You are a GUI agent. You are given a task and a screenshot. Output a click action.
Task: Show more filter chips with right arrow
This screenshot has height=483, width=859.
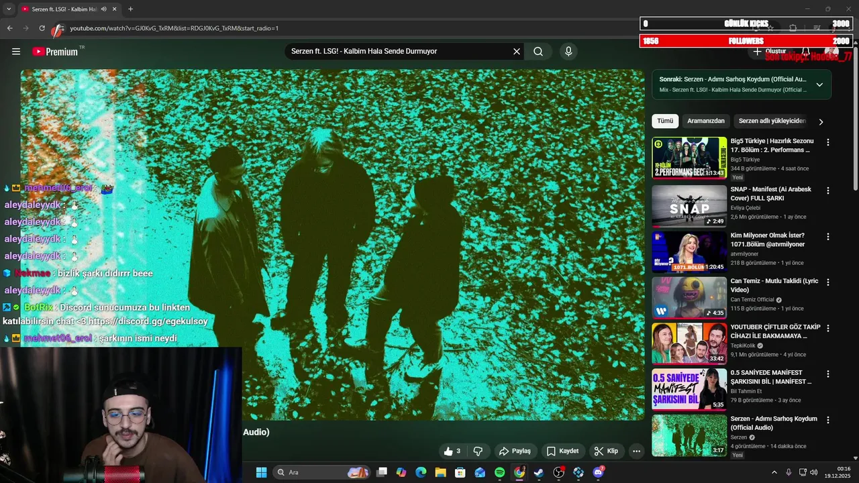point(821,122)
